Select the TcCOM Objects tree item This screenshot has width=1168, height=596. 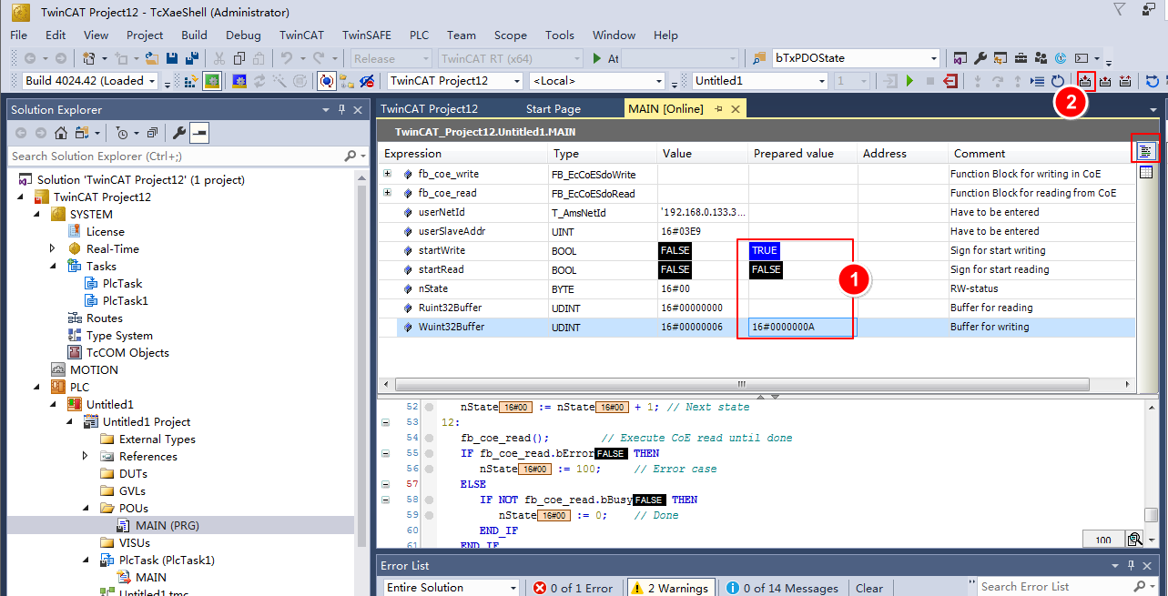point(127,352)
